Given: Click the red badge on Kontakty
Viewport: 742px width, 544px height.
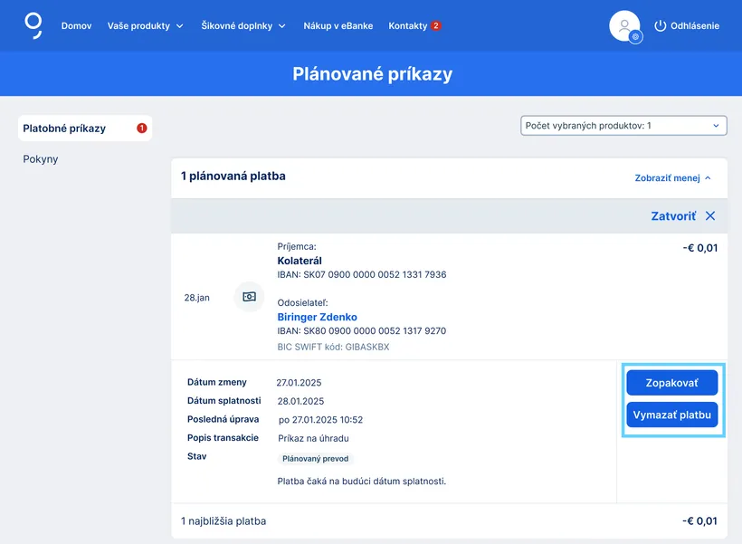Looking at the screenshot, I should [x=436, y=26].
